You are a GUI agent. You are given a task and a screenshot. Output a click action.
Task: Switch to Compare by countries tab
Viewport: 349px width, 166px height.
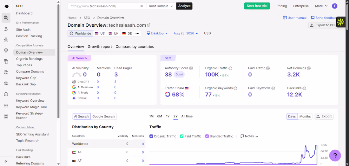pyautogui.click(x=135, y=47)
